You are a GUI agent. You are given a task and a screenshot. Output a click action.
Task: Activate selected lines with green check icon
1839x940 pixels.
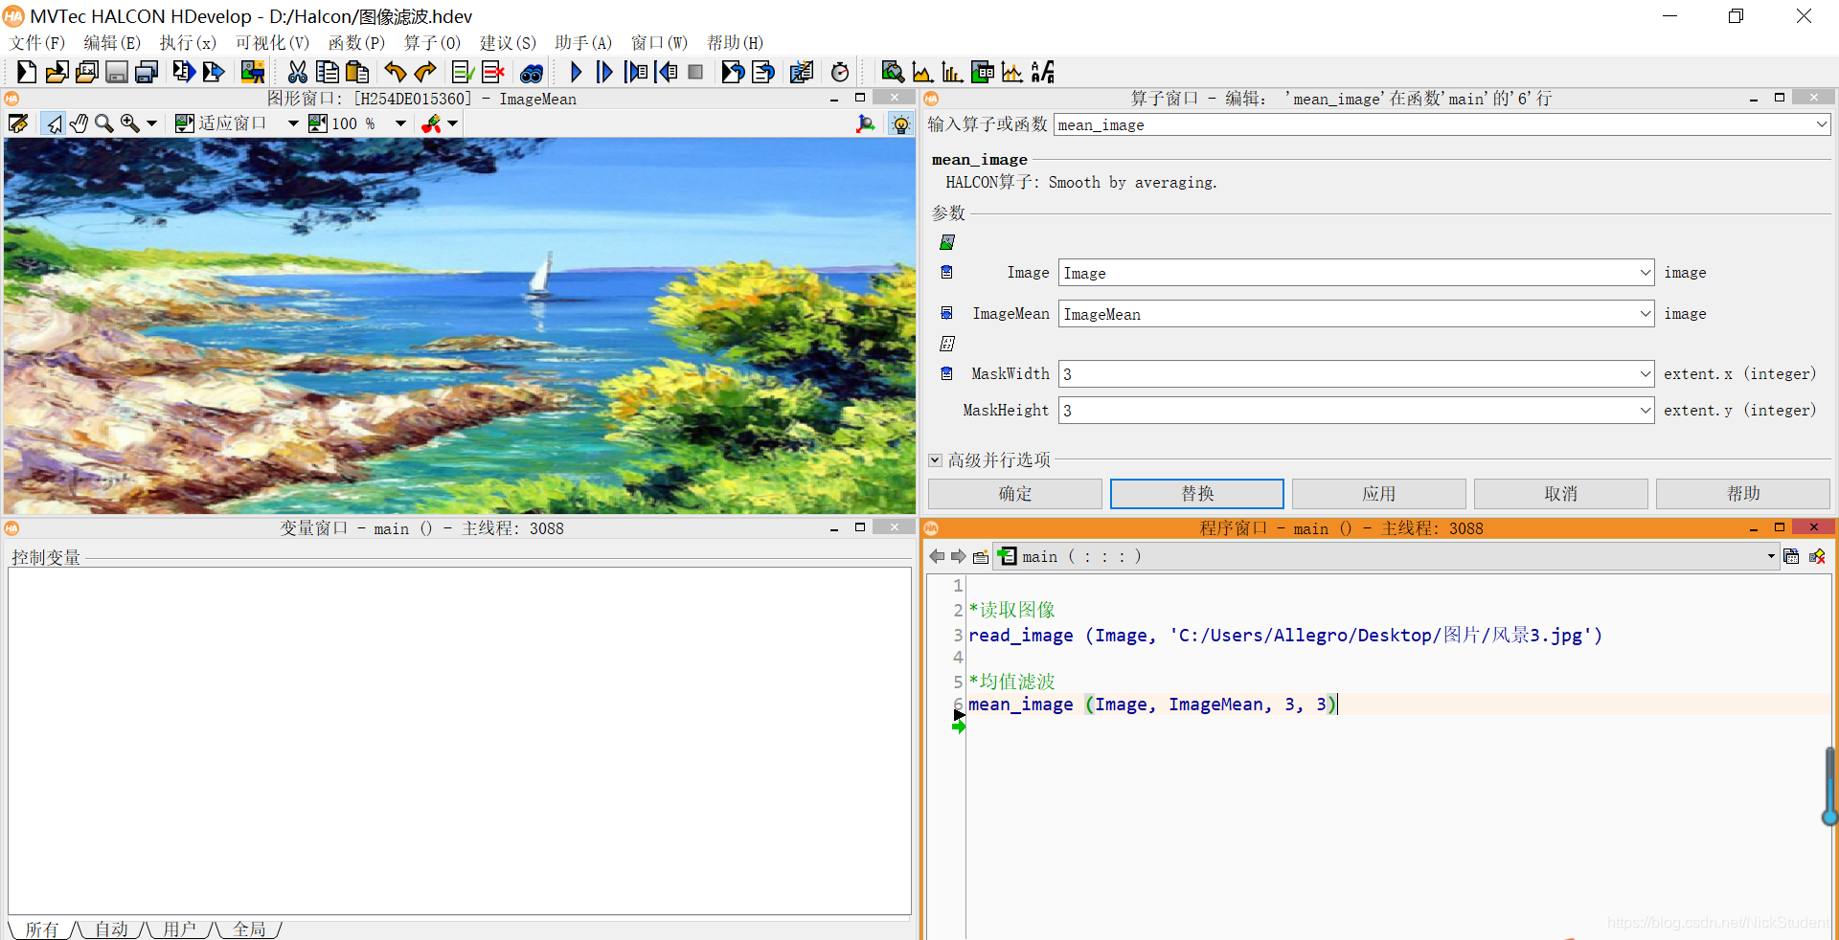(464, 72)
